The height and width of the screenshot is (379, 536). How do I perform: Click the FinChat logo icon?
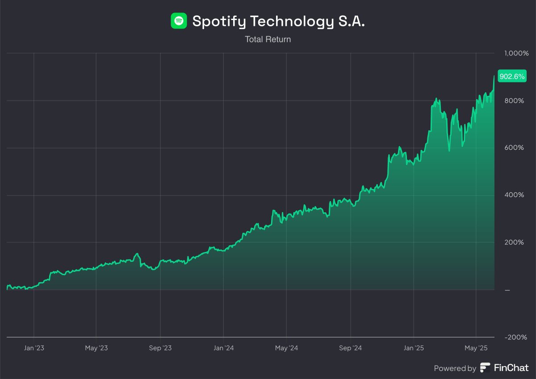click(x=485, y=368)
